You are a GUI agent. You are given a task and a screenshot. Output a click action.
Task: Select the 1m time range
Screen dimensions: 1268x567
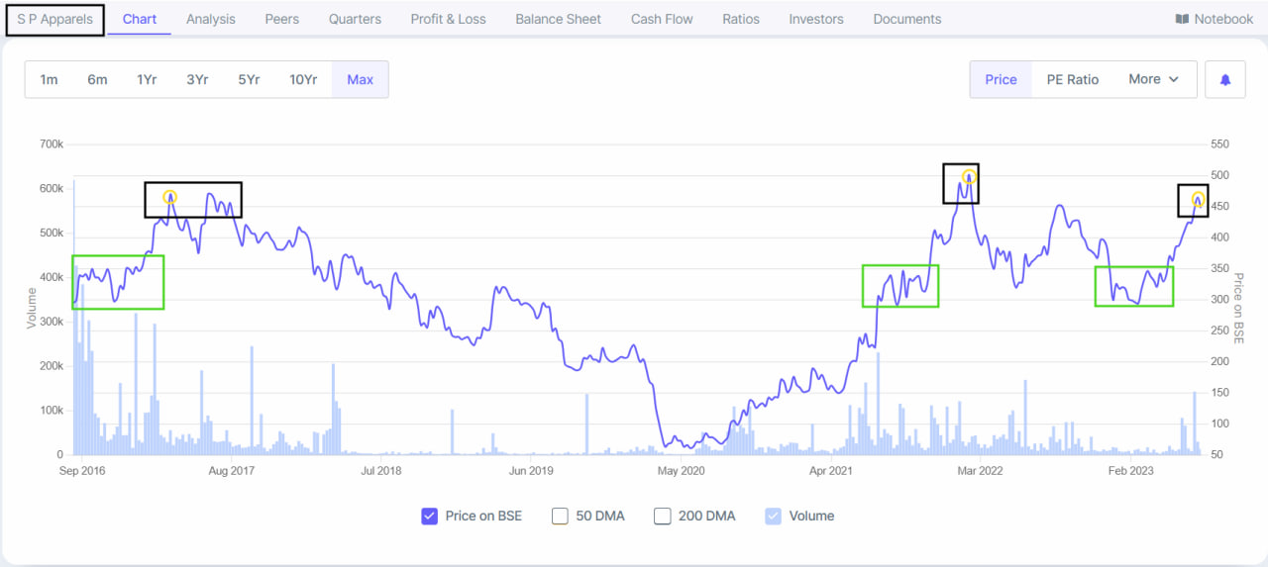click(x=49, y=79)
